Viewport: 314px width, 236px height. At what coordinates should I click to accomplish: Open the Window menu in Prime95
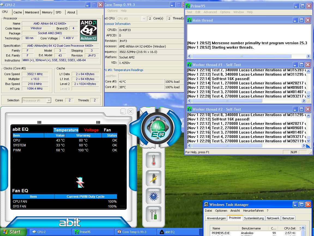point(238,12)
